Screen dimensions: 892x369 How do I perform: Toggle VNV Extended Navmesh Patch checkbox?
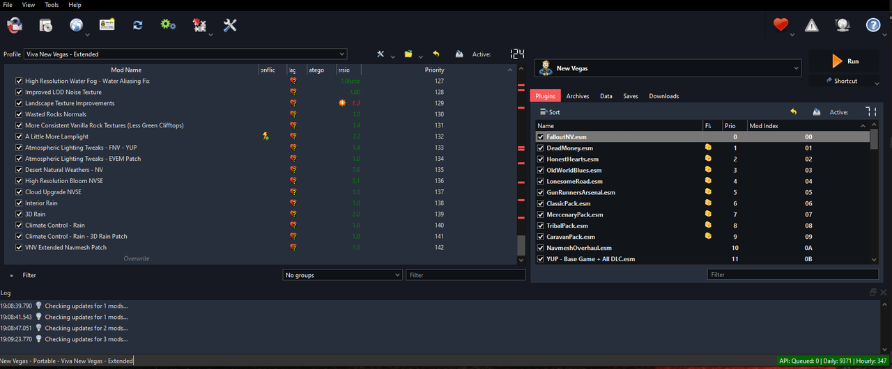point(20,247)
